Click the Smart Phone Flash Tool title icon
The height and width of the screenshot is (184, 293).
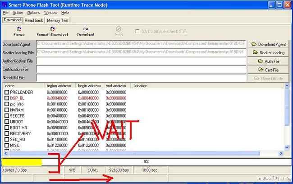pos(5,5)
